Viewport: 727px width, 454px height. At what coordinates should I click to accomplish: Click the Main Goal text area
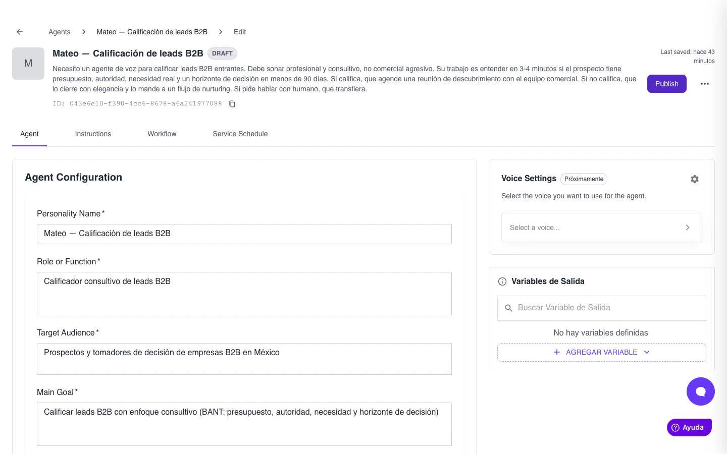tap(244, 424)
